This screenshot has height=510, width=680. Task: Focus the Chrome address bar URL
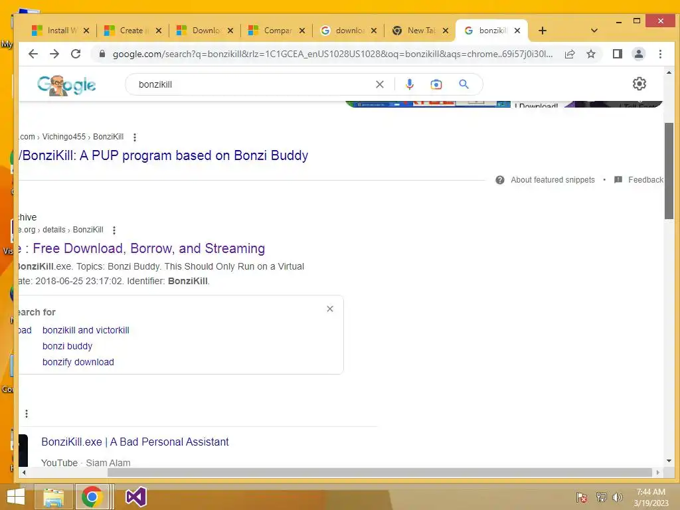click(332, 54)
